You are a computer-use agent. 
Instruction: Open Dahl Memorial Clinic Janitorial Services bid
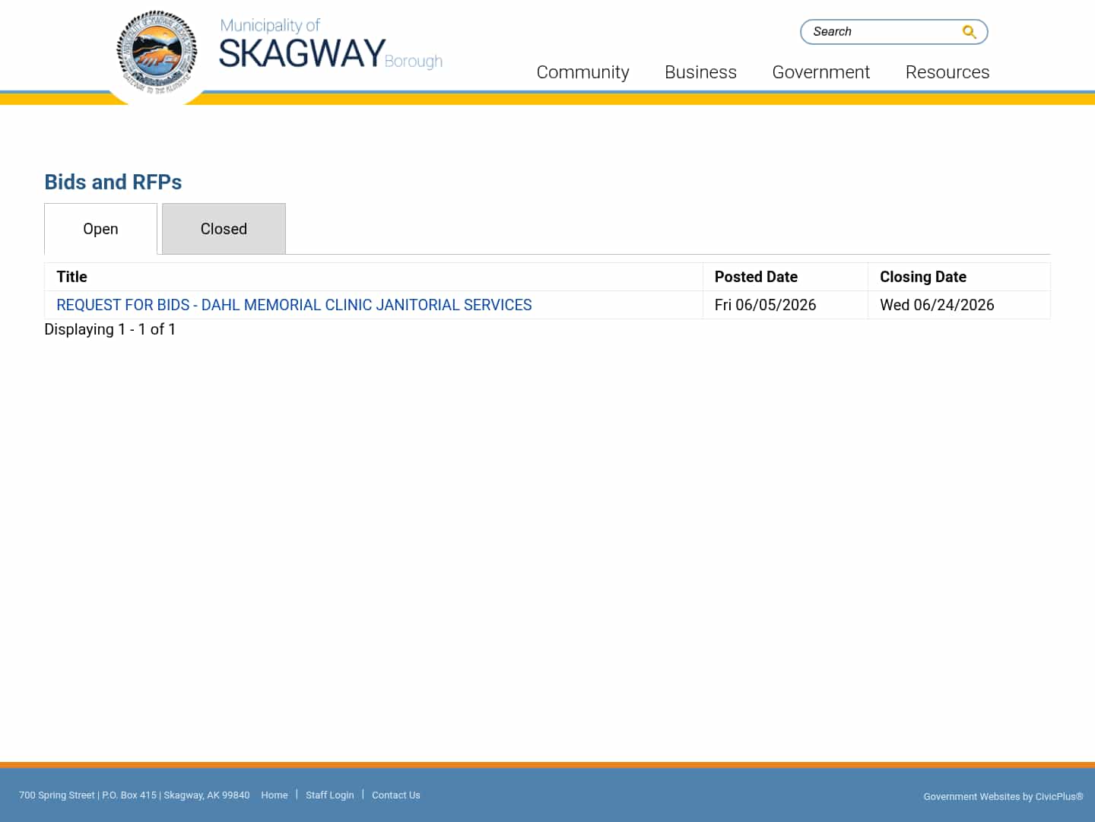click(x=294, y=305)
